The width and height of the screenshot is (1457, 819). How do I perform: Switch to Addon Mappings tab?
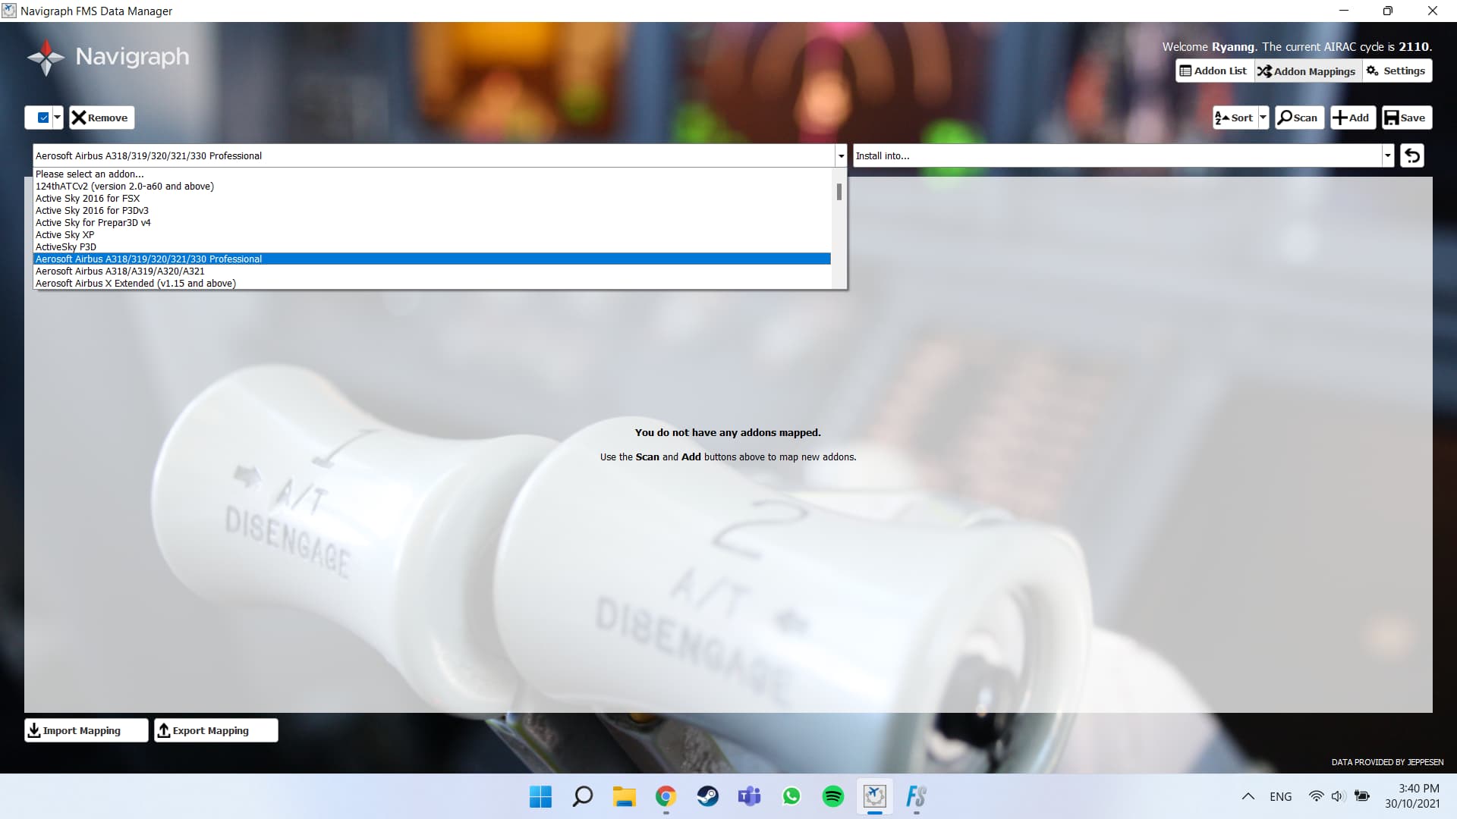tap(1307, 71)
